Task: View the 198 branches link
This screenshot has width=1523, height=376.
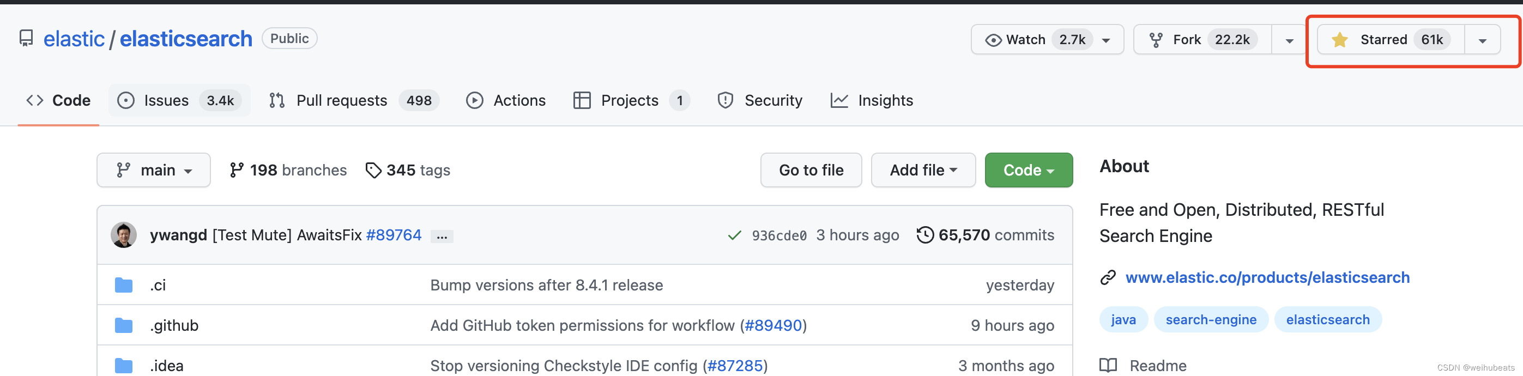Action: coord(288,170)
